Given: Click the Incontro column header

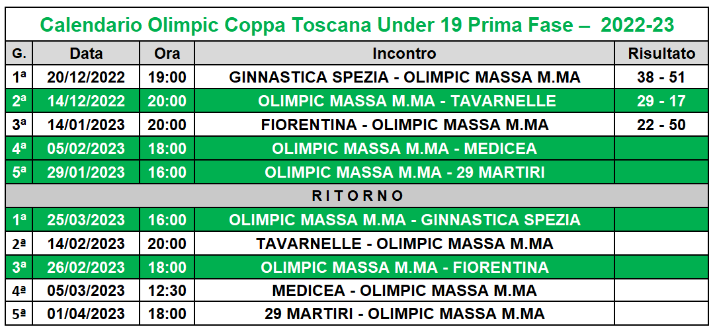Looking at the screenshot, I should (405, 54).
